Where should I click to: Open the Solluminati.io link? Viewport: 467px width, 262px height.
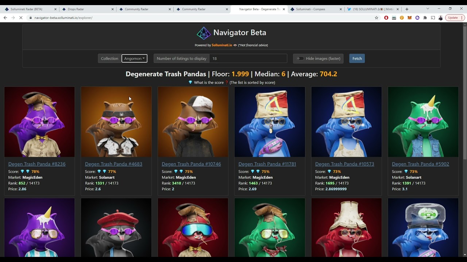(x=222, y=45)
